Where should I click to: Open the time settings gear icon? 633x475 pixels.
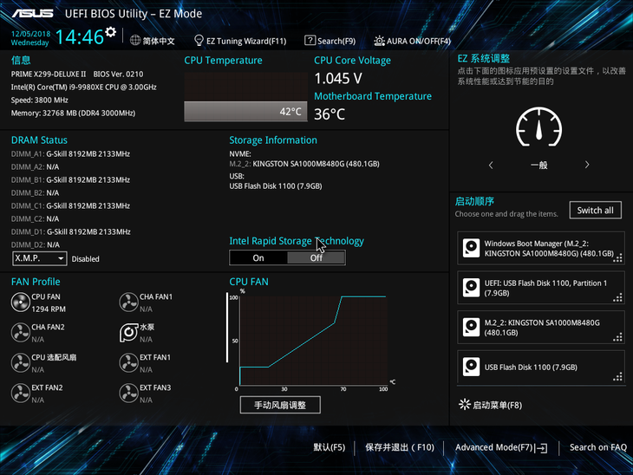(110, 32)
